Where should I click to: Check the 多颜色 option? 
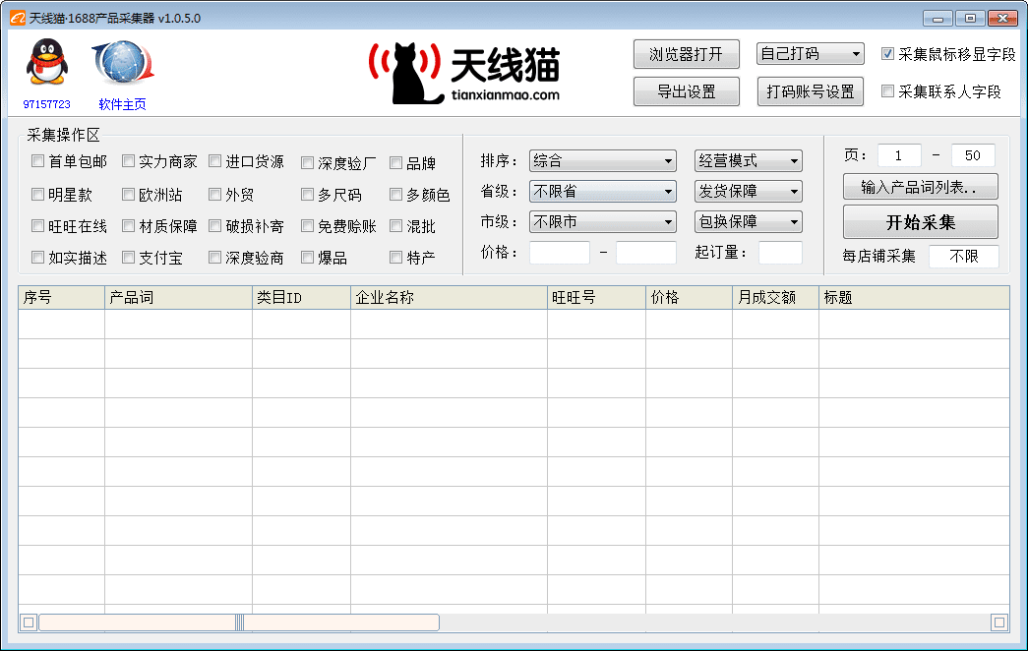coord(396,194)
